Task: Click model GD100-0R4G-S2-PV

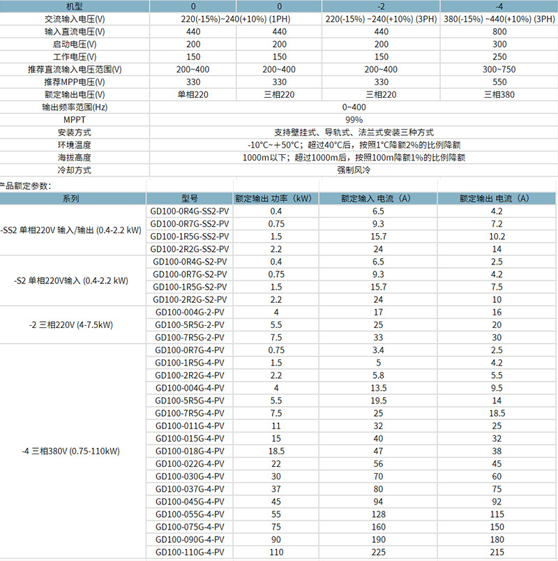Action: (190, 262)
